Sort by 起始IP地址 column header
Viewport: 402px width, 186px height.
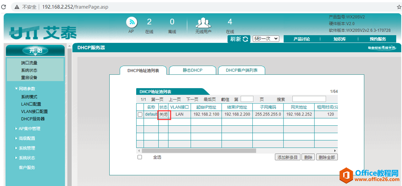(x=206, y=107)
